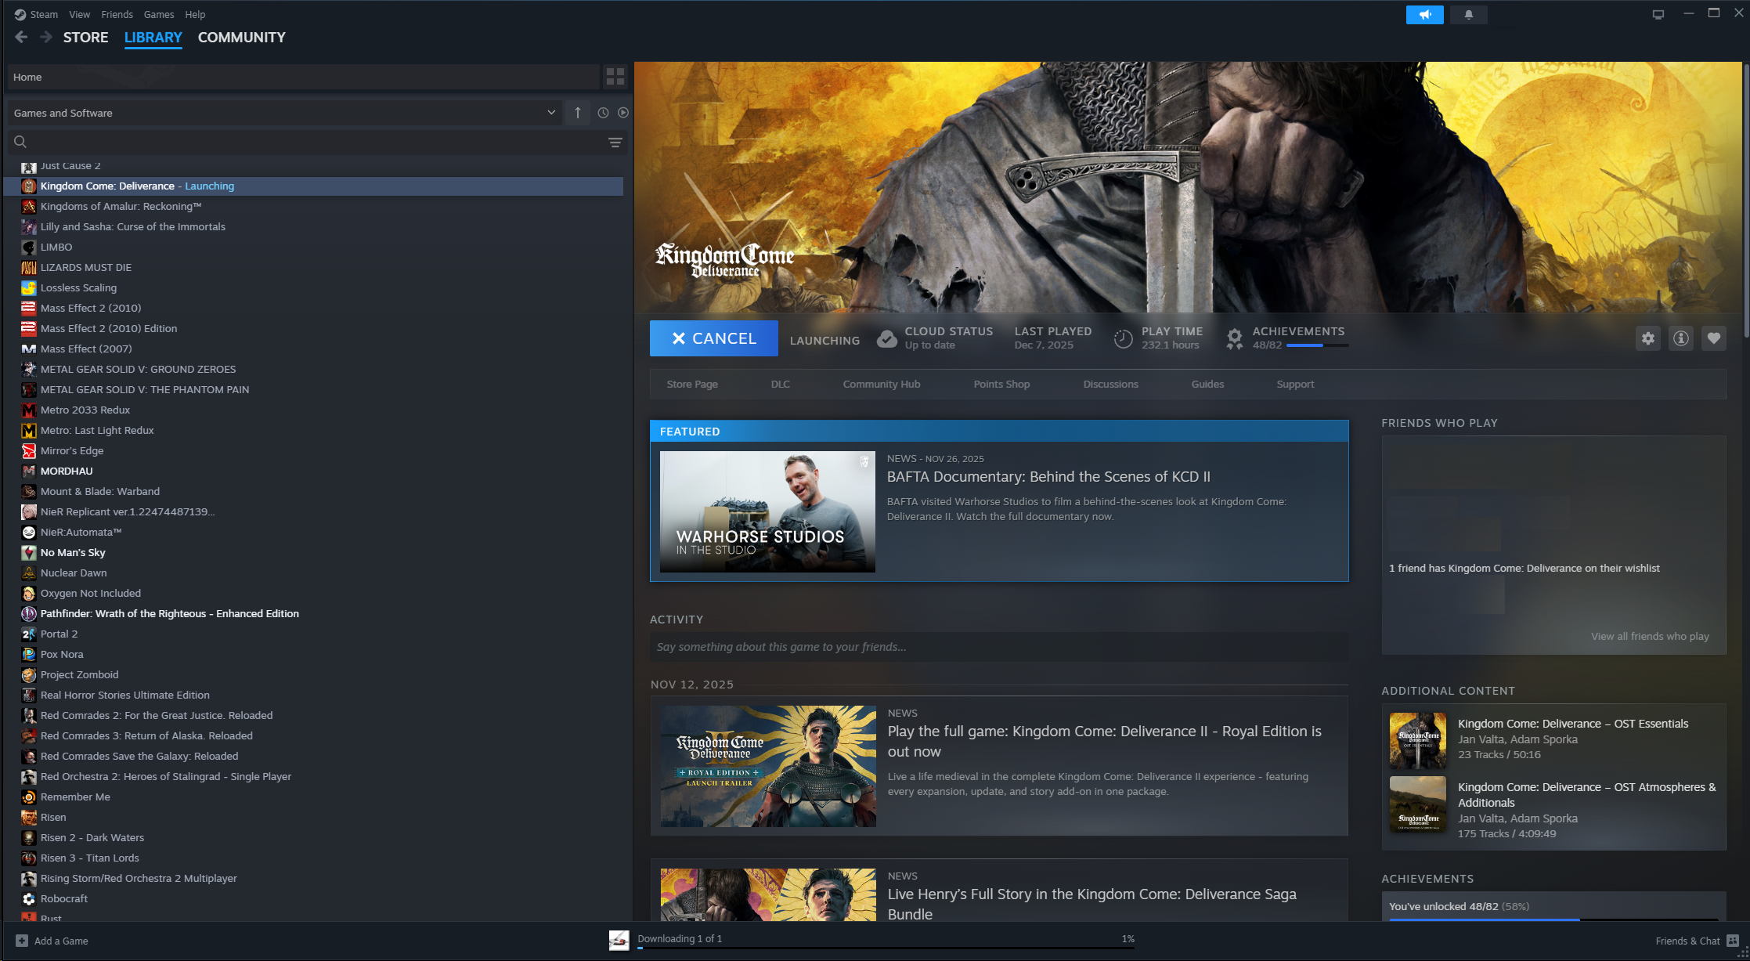Open the announcements megaphone button
Screen dimensions: 1750x961
(x=1424, y=15)
